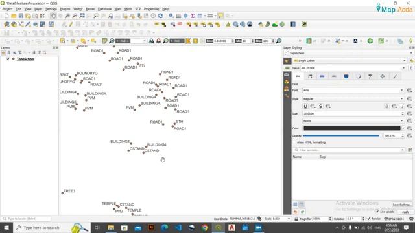Toggle the Live update checkbox
415x233 pixels.
(377, 212)
